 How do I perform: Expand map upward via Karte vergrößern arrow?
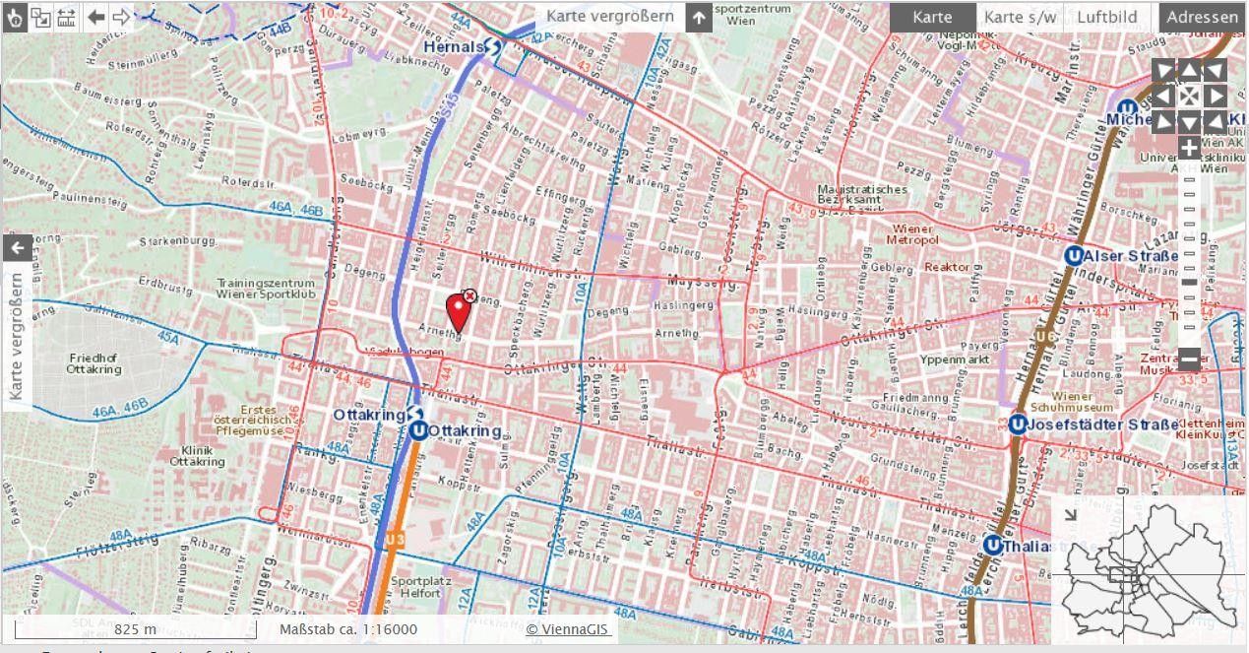(x=698, y=17)
